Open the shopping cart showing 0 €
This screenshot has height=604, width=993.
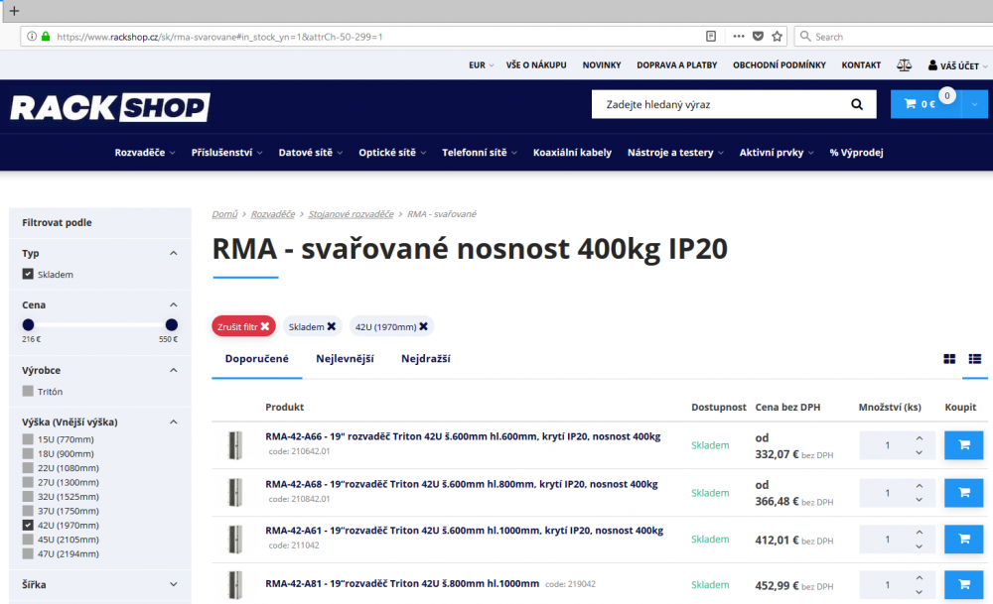pos(925,104)
